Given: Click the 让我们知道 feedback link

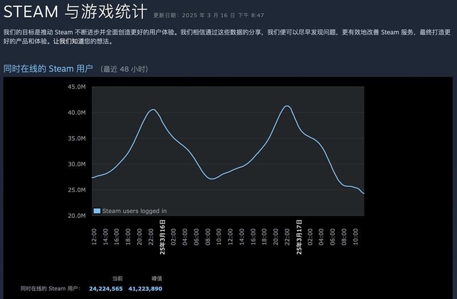Looking at the screenshot, I should coord(66,42).
